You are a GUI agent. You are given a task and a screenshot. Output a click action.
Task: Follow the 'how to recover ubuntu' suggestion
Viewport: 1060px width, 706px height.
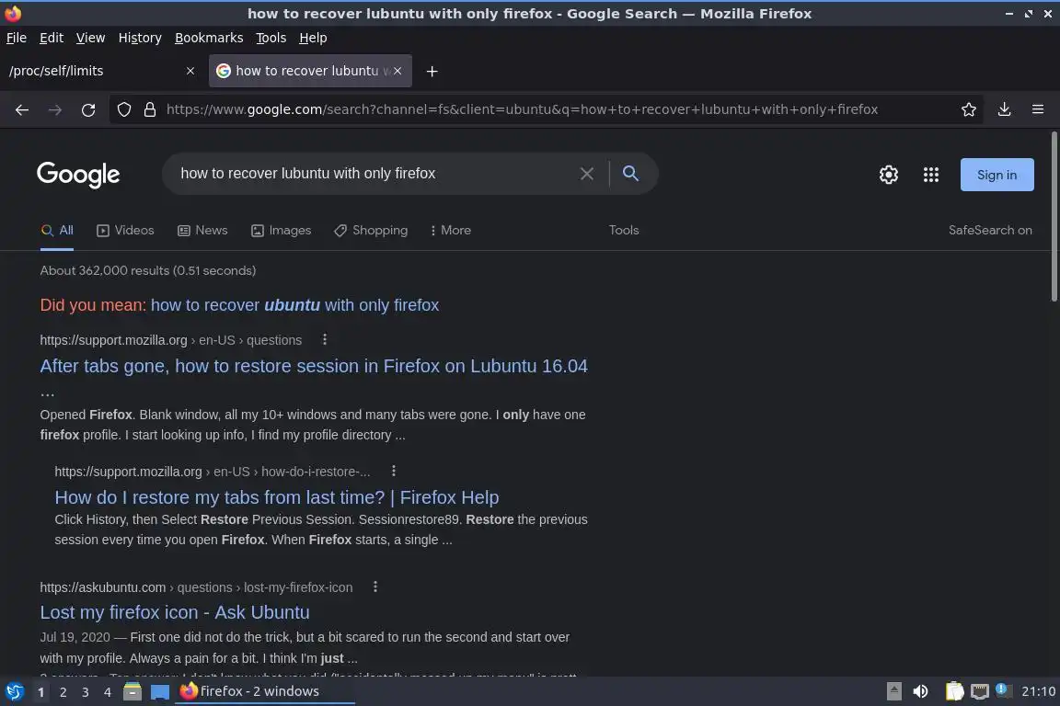tap(294, 305)
